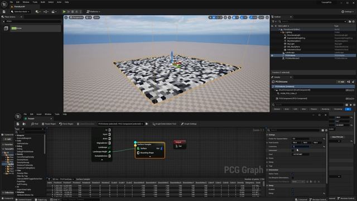This screenshot has height=201, width=357.
Task: Click the Find button in PCG graph toolbar
Action: (x=35, y=124)
